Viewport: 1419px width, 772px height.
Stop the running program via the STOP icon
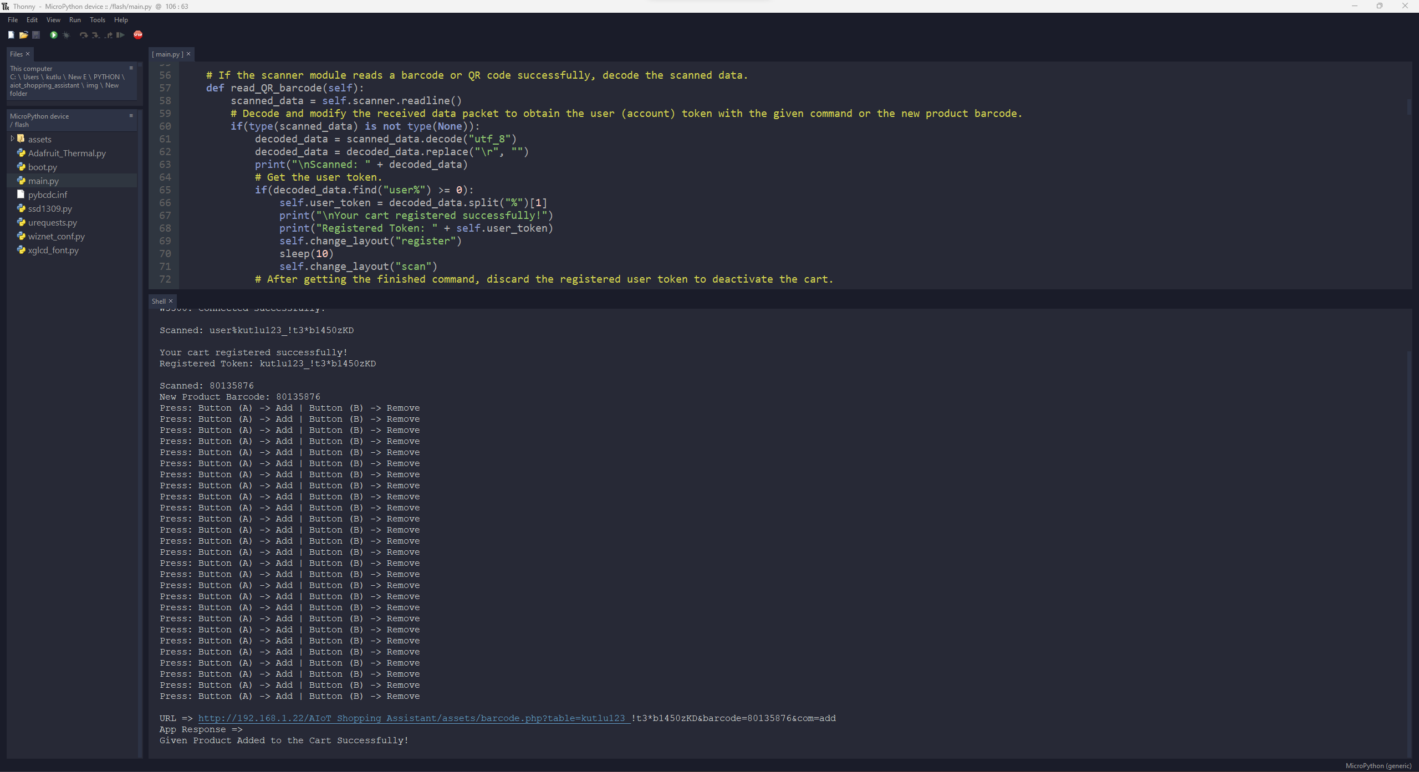click(x=138, y=35)
